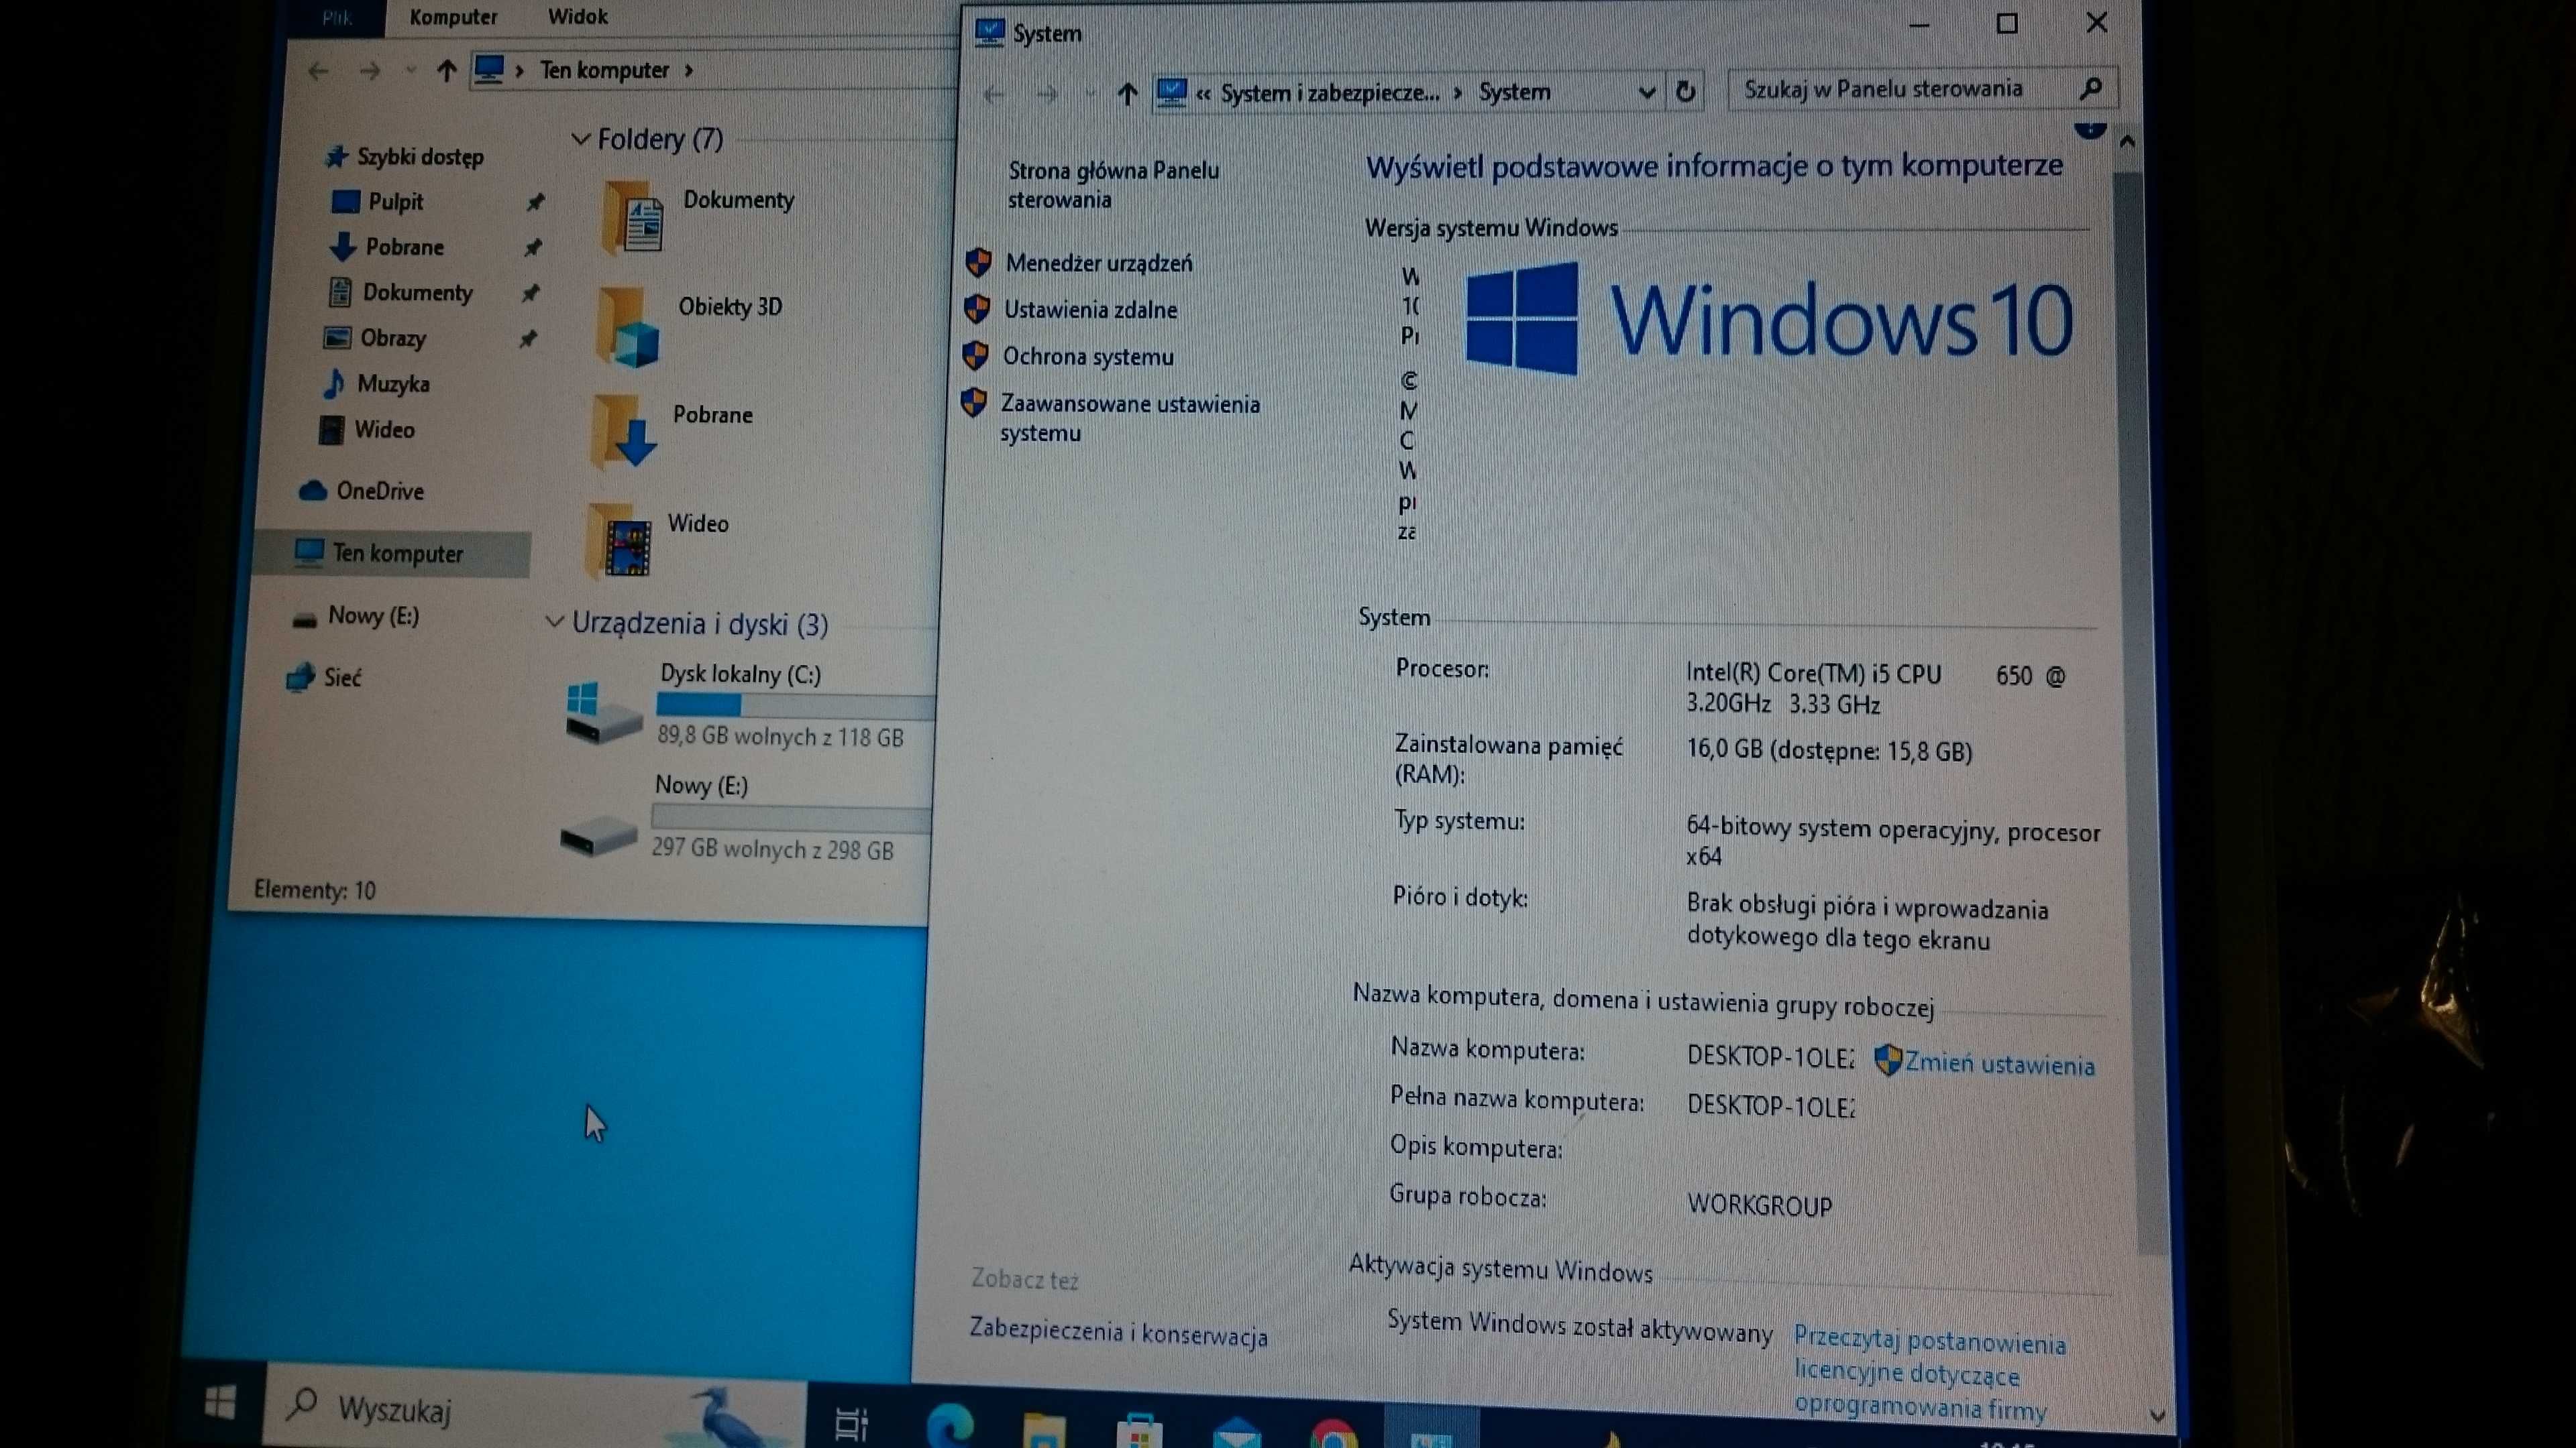This screenshot has height=1448, width=2576.
Task: Open Microsoft Store from taskbar
Action: (x=1139, y=1431)
